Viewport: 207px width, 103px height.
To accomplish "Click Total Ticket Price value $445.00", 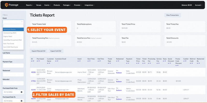I will [x=124, y=28].
